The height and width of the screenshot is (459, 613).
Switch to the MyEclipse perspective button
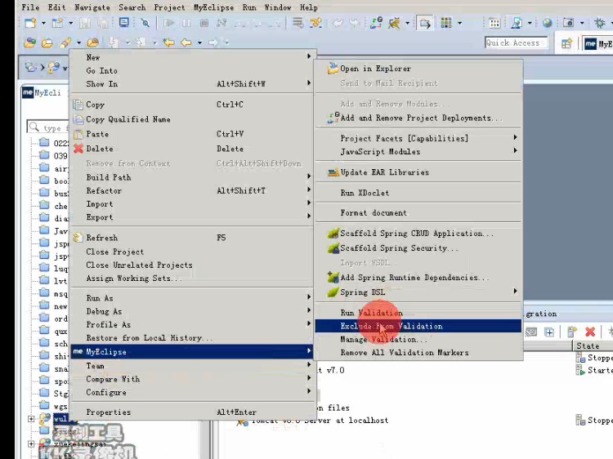597,44
